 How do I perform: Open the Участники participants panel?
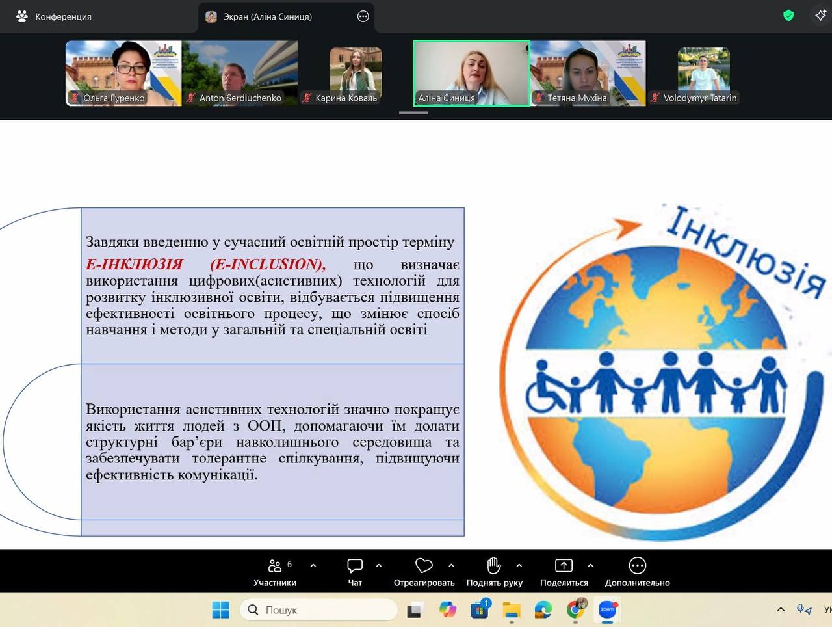point(275,571)
